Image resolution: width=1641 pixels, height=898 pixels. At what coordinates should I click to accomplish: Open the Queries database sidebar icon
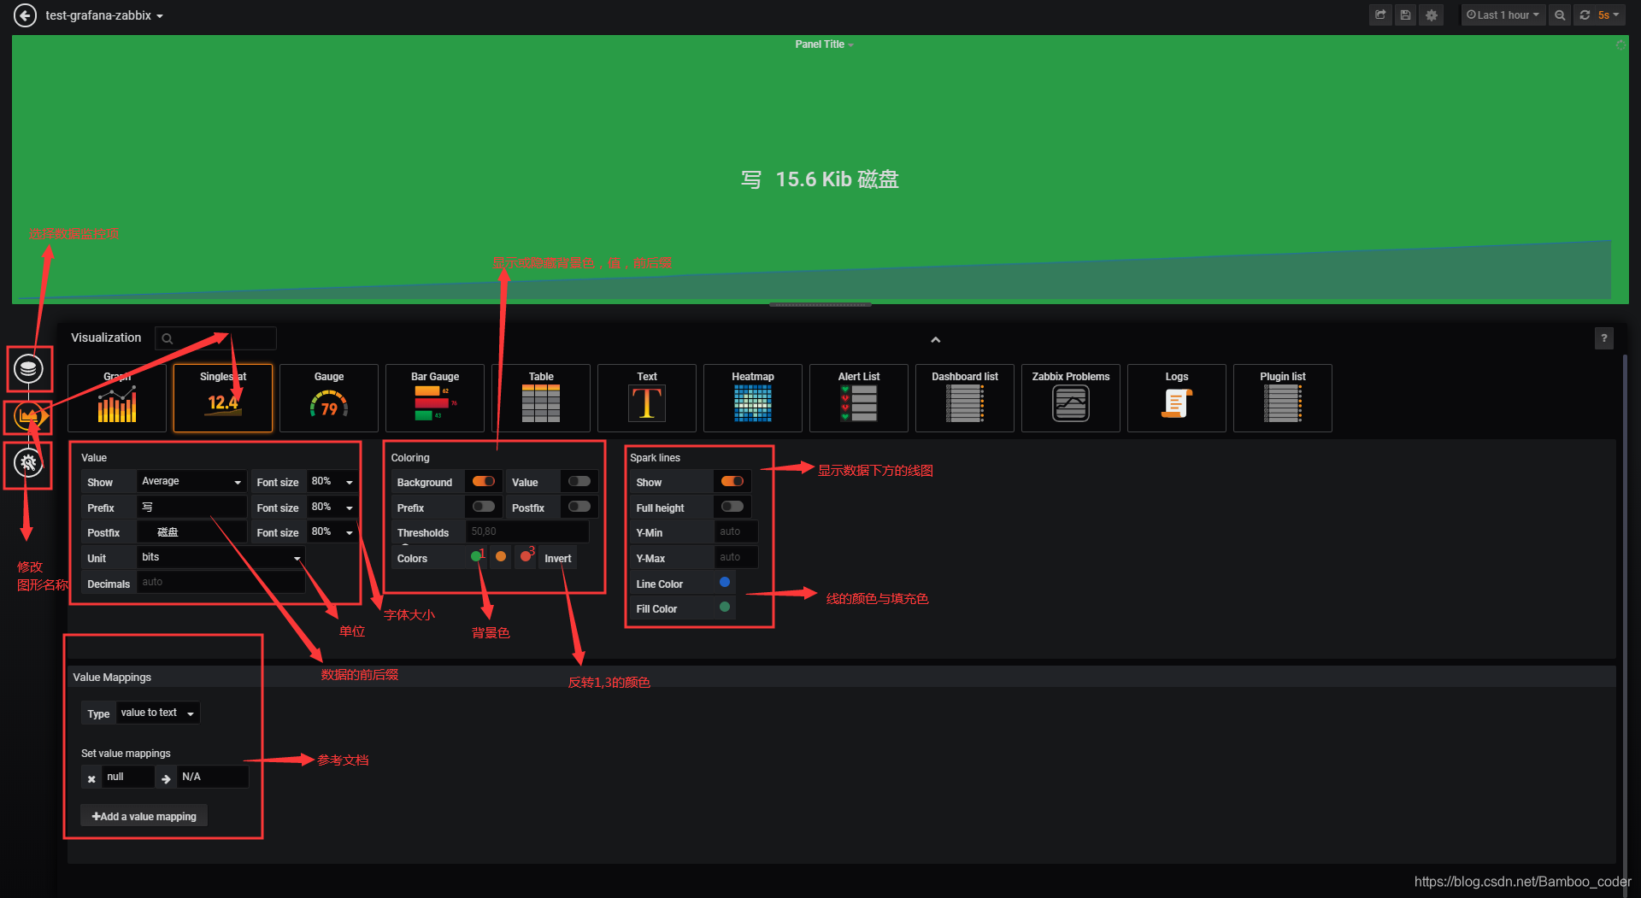point(28,369)
